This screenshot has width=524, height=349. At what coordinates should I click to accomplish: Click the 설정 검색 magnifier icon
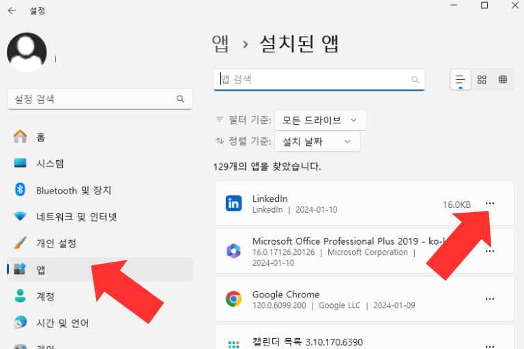pyautogui.click(x=180, y=99)
